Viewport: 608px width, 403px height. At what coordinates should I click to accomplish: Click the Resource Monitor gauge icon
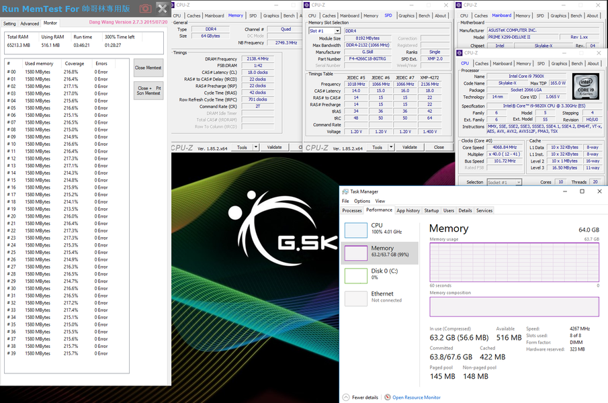click(x=388, y=397)
